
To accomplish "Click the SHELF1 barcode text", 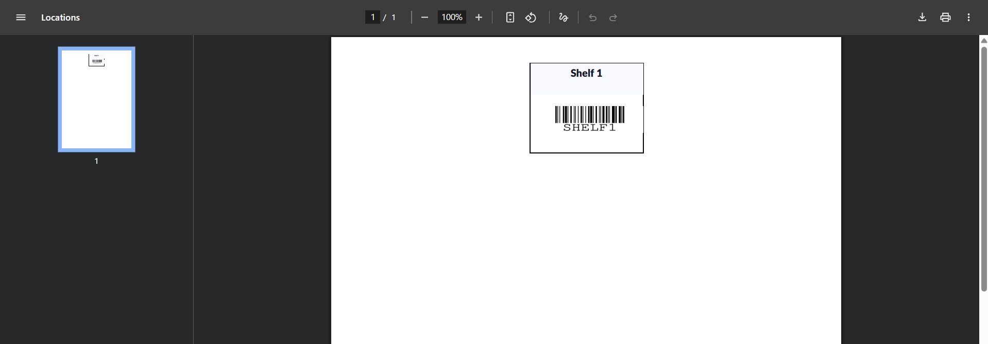I will [x=589, y=128].
